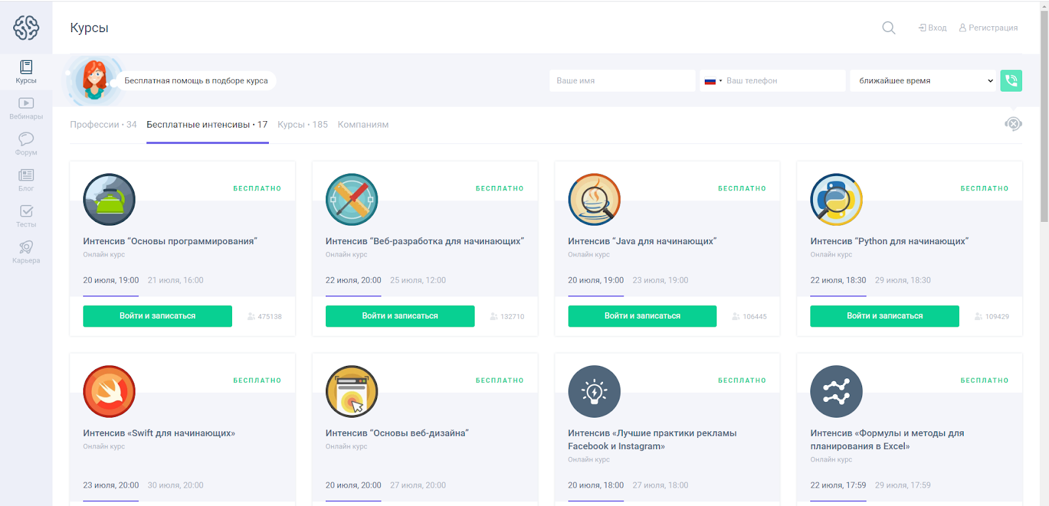Select date 20 июля, 19:00 on Основы программирования card
The width and height of the screenshot is (1049, 506).
111,280
